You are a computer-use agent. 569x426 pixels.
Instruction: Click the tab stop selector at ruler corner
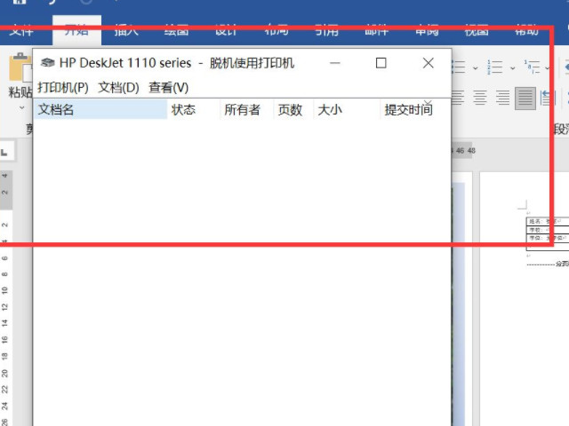(5, 152)
